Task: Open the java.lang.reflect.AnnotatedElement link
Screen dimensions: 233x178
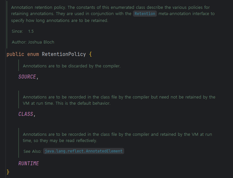Action: (84, 151)
